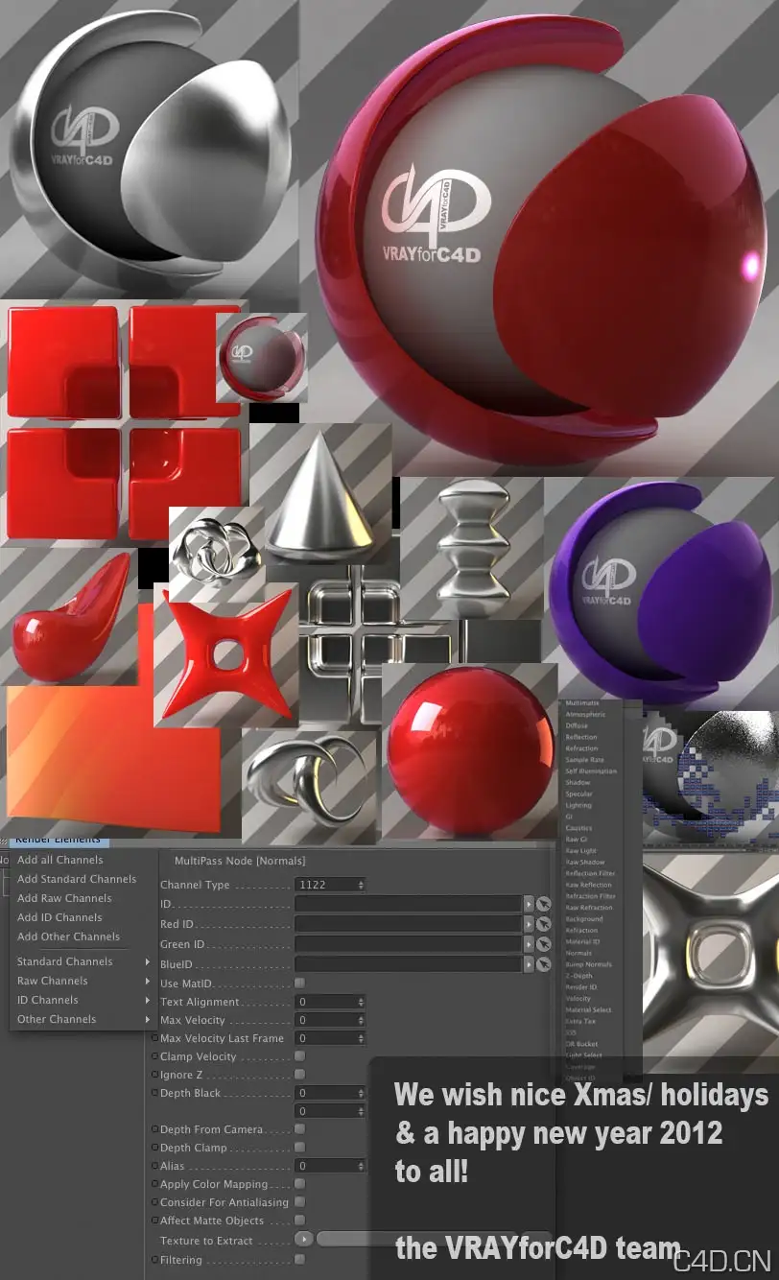Viewport: 779px width, 1280px height.
Task: Click the picker icon beside the ID field
Action: (x=544, y=904)
